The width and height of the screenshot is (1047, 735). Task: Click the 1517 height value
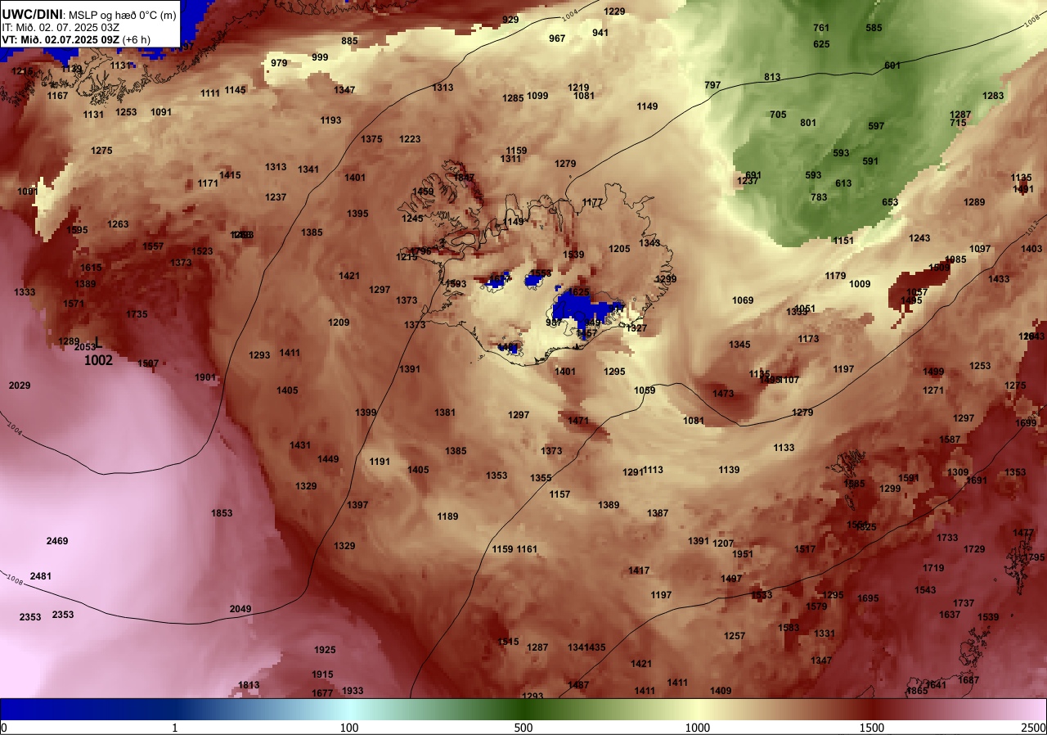tap(805, 549)
